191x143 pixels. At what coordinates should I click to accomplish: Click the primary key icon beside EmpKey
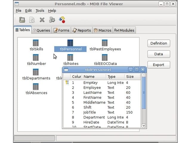67,83
